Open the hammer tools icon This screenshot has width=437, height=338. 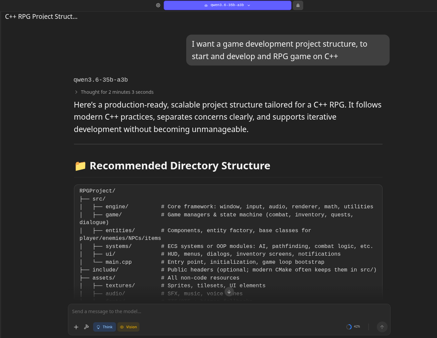[x=86, y=327]
